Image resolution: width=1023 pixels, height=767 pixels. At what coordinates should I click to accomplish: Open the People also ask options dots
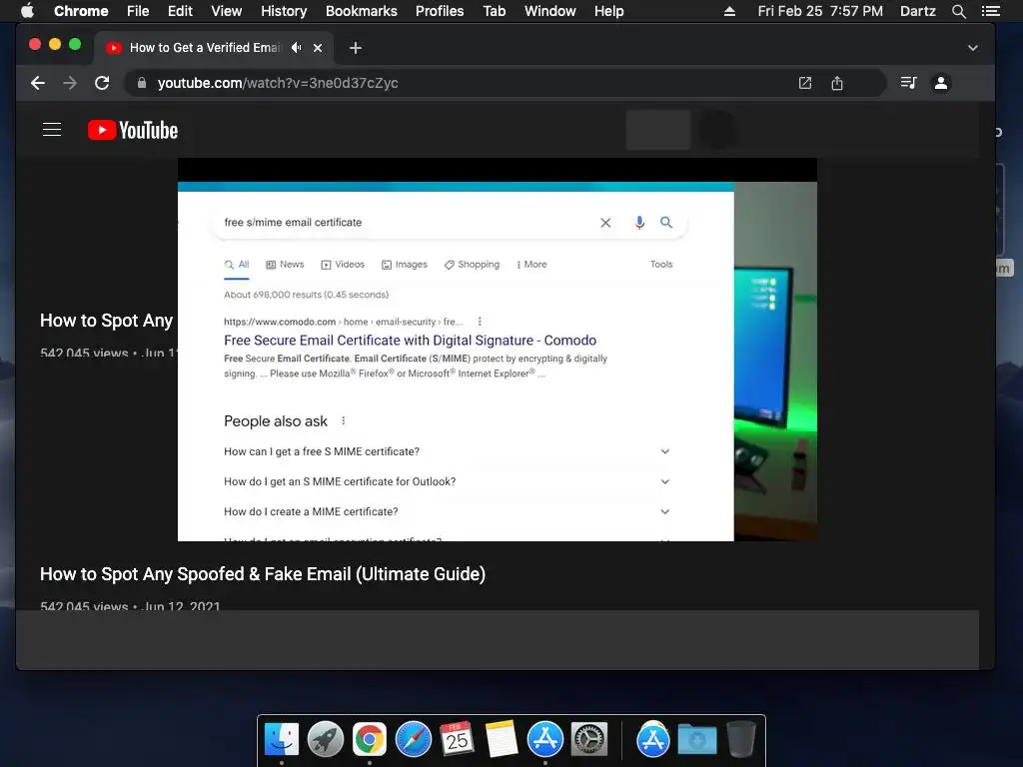pos(344,420)
